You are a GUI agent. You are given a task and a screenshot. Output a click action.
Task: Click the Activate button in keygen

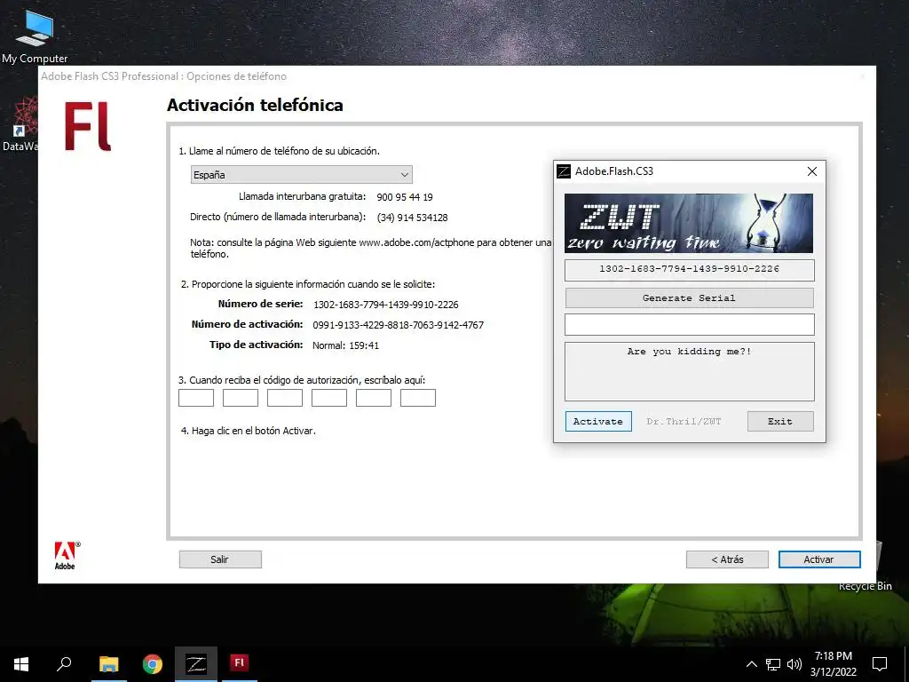(598, 422)
